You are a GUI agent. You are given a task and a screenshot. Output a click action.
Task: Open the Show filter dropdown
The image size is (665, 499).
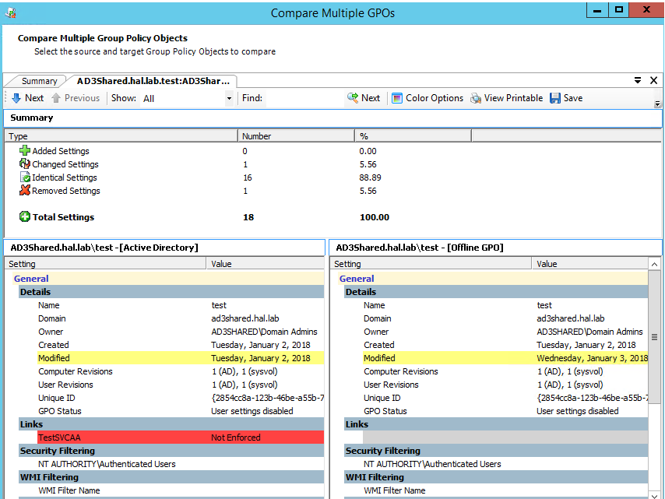(229, 98)
